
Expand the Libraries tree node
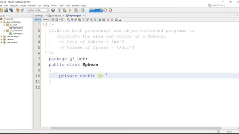point(1,39)
